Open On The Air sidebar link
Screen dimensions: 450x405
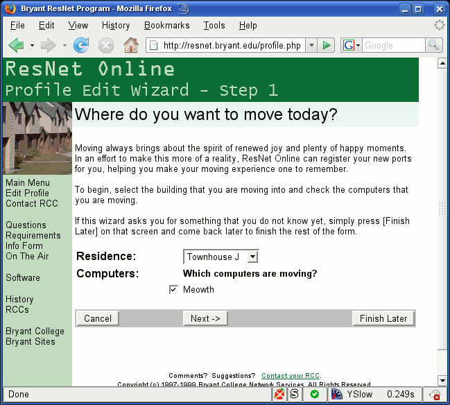(x=27, y=256)
